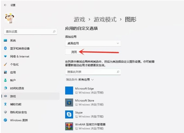Open 个性化 settings category
Viewport: 184px width, 133px height.
click(30, 64)
